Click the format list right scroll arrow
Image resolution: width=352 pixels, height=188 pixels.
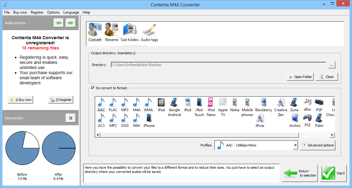[332, 135]
